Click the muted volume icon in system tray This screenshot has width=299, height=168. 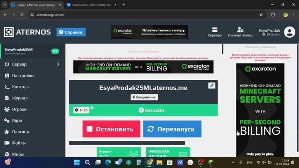point(264,162)
